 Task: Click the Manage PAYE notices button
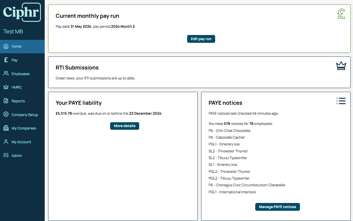(x=278, y=207)
